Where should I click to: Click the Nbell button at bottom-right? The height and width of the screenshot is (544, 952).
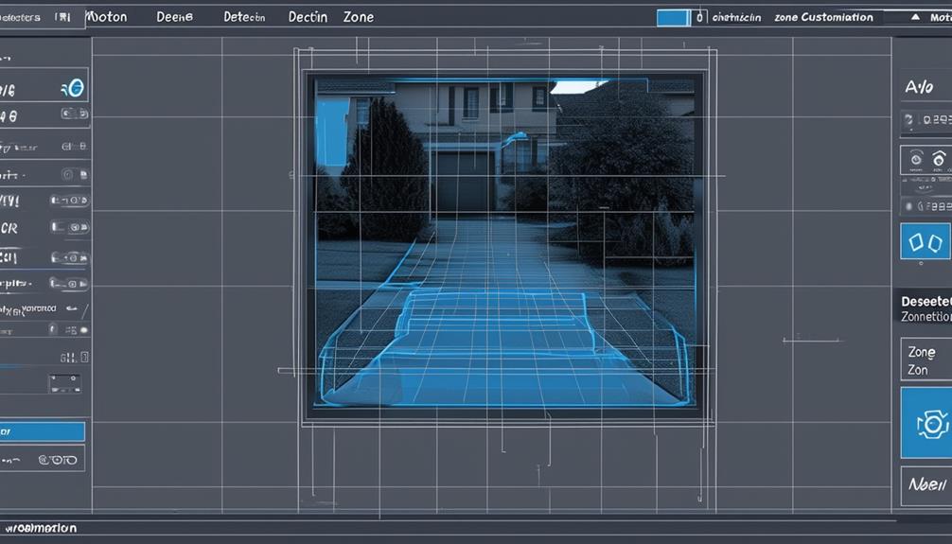coord(926,484)
